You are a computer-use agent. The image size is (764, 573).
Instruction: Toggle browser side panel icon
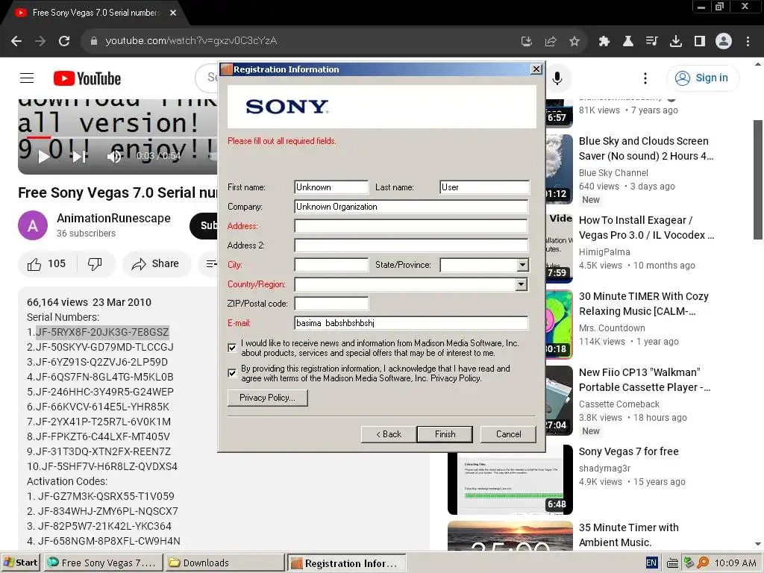700,42
